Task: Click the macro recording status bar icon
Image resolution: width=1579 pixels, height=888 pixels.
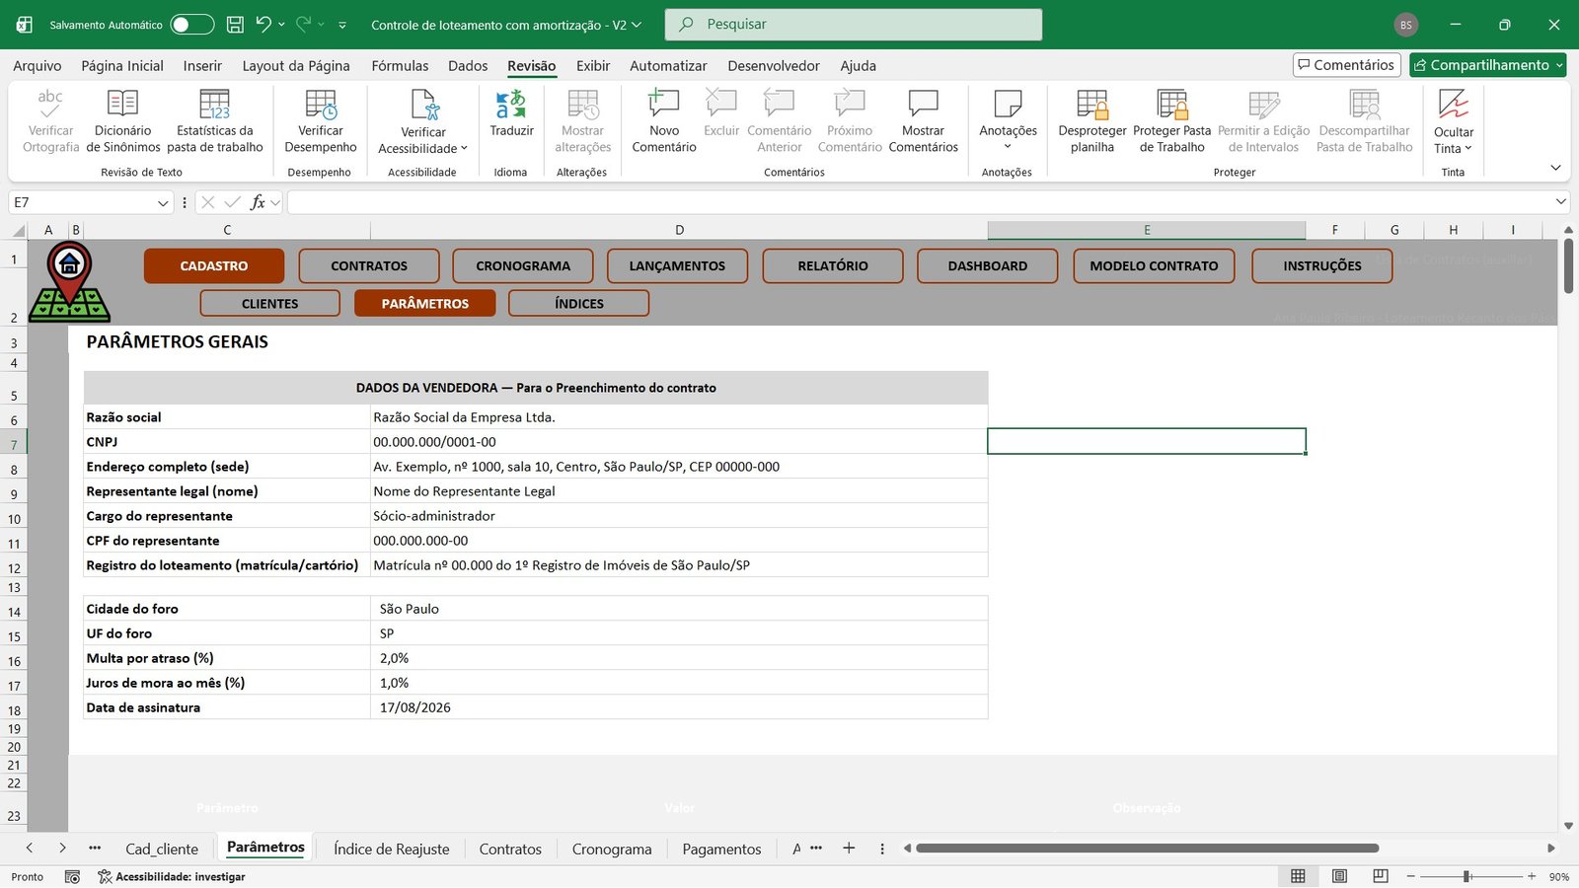Action: tap(72, 876)
